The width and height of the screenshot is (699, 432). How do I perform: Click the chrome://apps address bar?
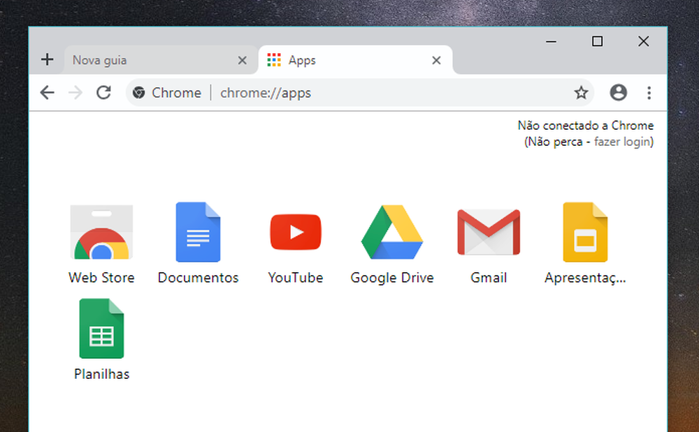(360, 93)
